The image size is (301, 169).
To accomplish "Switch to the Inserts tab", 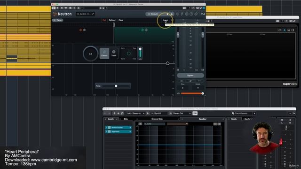I will [111, 119].
